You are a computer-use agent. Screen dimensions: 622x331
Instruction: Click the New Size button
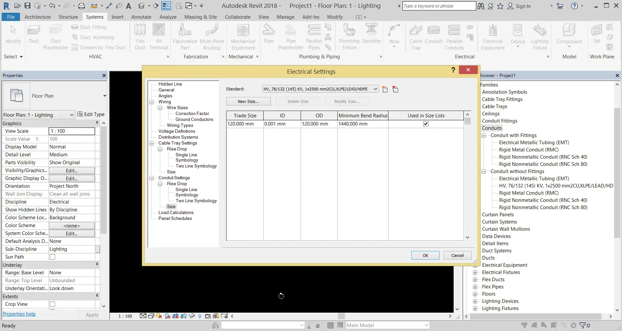[x=248, y=101]
